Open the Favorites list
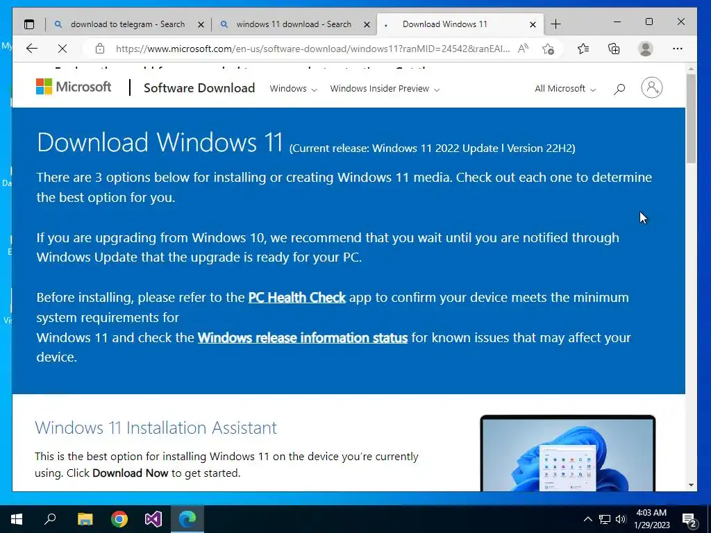The width and height of the screenshot is (711, 533). click(x=583, y=49)
